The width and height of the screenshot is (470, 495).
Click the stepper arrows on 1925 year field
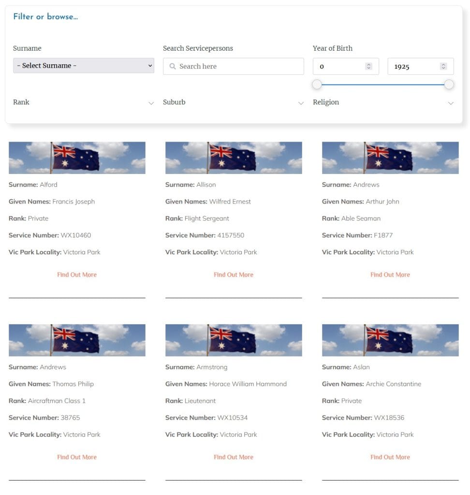(443, 66)
